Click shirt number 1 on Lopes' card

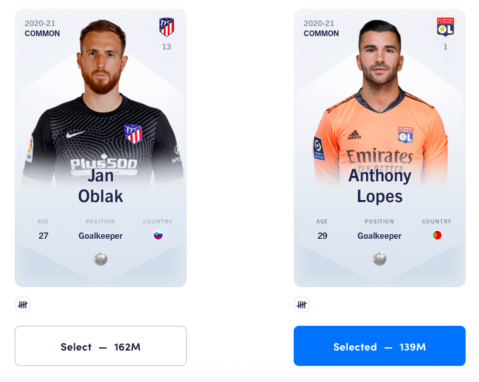(x=446, y=47)
